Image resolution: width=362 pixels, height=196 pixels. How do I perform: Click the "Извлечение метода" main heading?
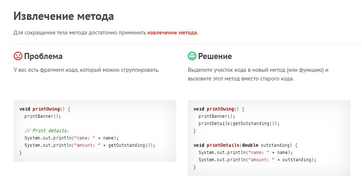click(x=63, y=16)
